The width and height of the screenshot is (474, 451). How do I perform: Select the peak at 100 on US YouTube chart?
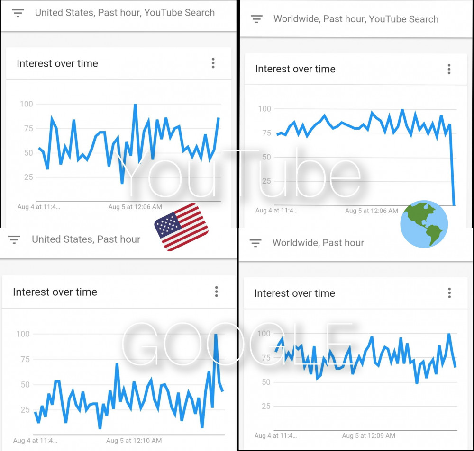(x=135, y=105)
